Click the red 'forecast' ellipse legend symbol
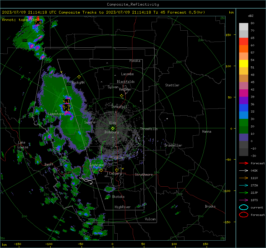 tap(244, 215)
